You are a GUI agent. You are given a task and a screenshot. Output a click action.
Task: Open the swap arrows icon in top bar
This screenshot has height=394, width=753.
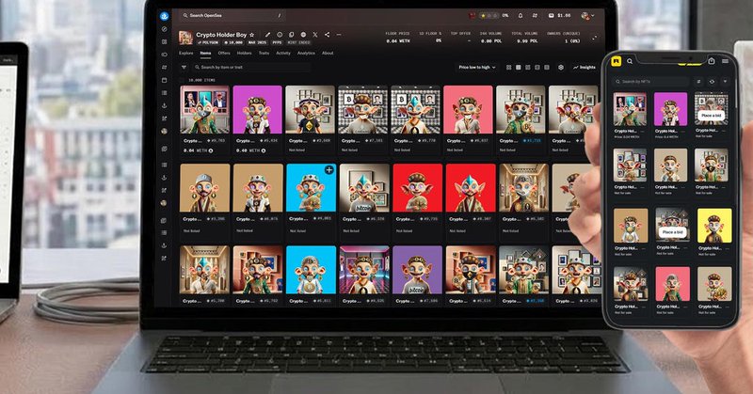tap(535, 15)
